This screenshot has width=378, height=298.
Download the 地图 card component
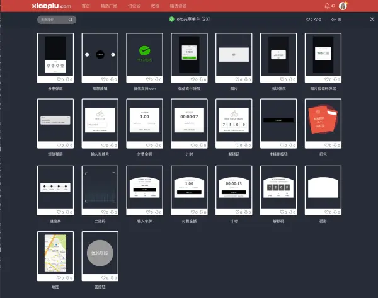tap(69, 278)
